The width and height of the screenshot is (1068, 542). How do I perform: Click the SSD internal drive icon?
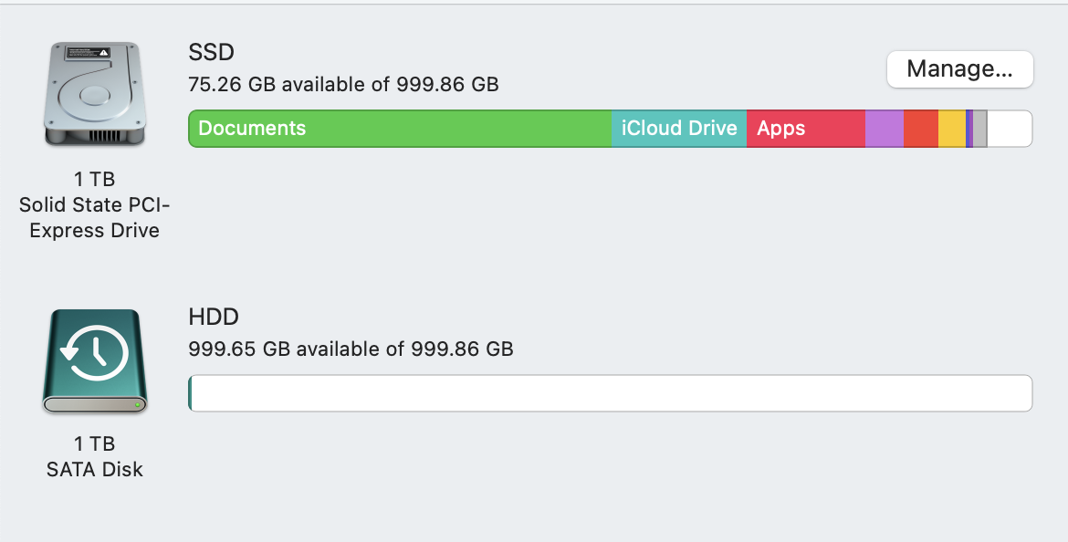pos(95,93)
